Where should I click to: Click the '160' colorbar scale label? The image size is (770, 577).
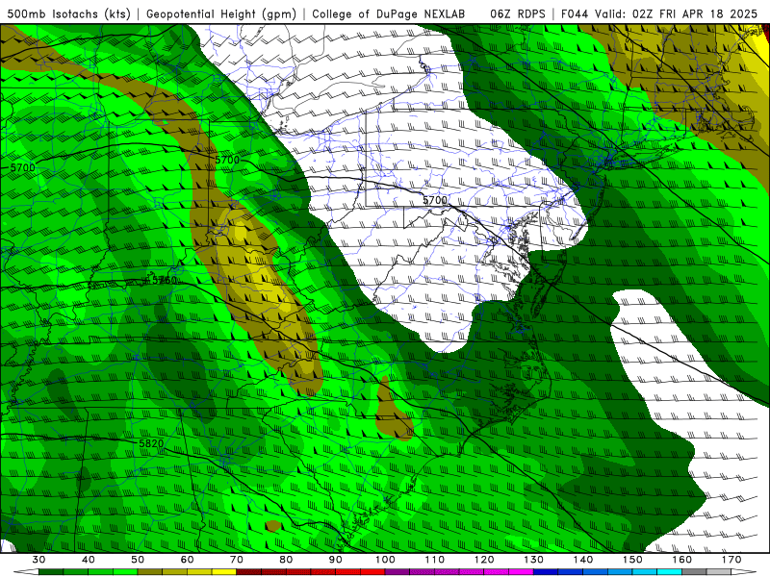tap(682, 560)
